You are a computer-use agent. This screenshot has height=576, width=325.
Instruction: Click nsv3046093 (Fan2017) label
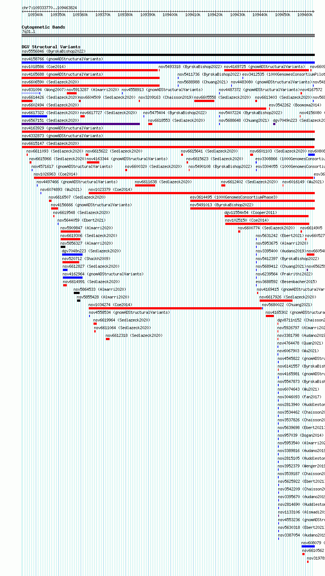pyautogui.click(x=299, y=397)
